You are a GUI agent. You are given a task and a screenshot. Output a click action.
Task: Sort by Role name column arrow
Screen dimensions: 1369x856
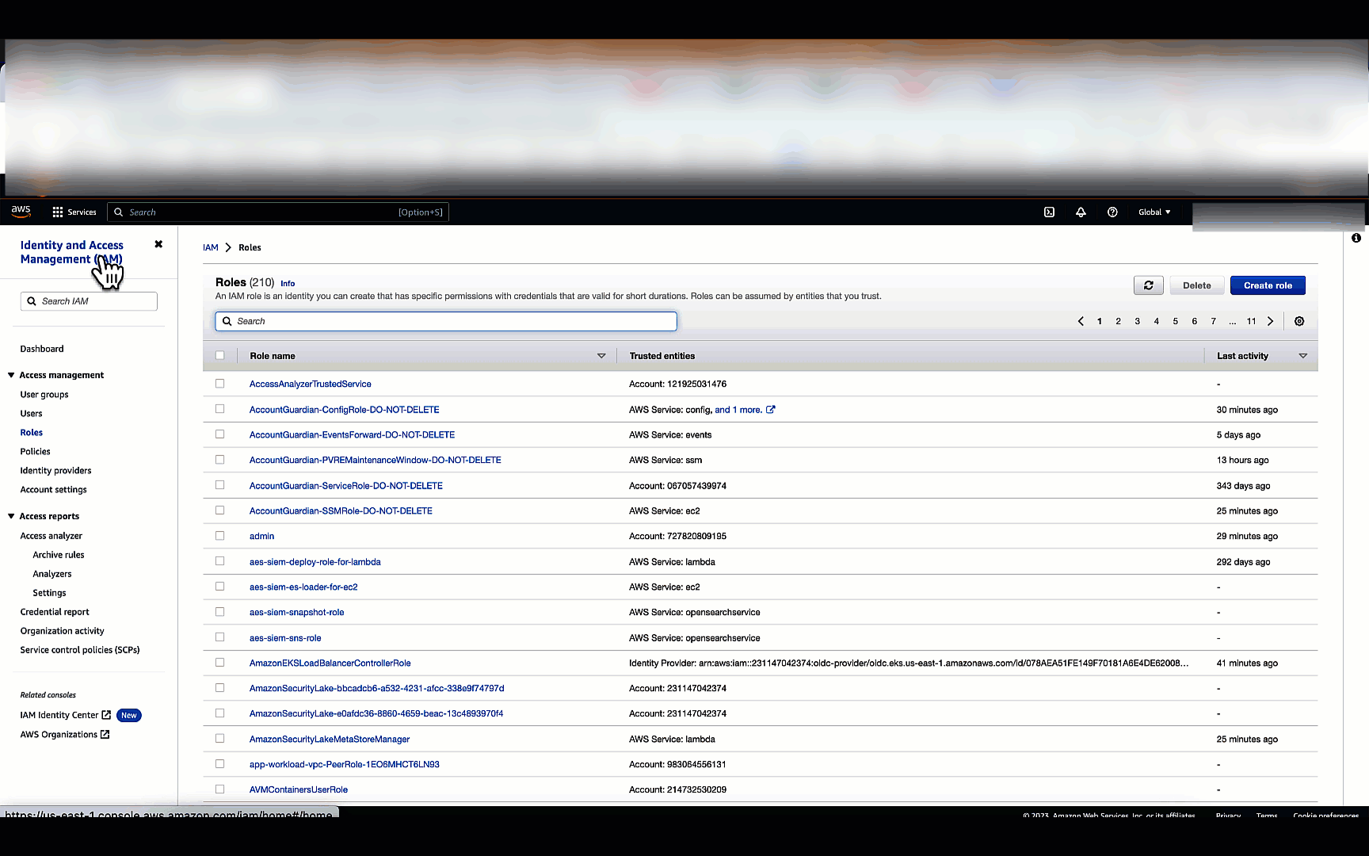click(601, 356)
